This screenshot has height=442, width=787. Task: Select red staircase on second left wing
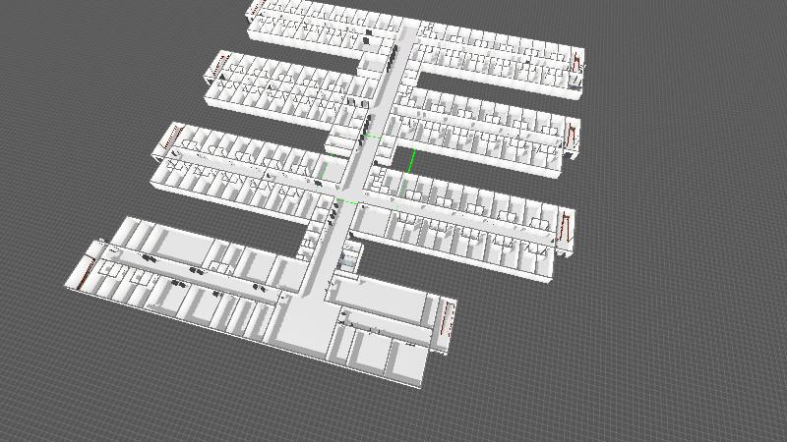click(x=219, y=66)
